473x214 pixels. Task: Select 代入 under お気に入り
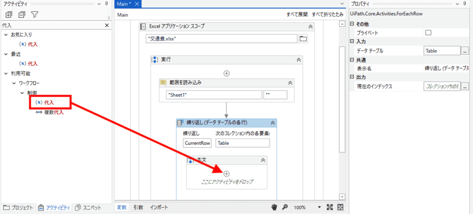tap(29, 44)
